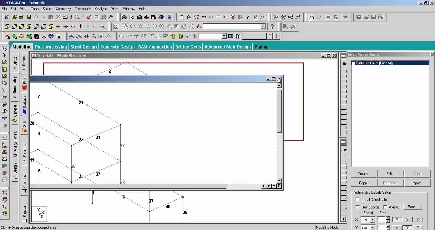Switch to the Postprocessing tab
Viewport: 435px width, 230px height.
pos(51,47)
